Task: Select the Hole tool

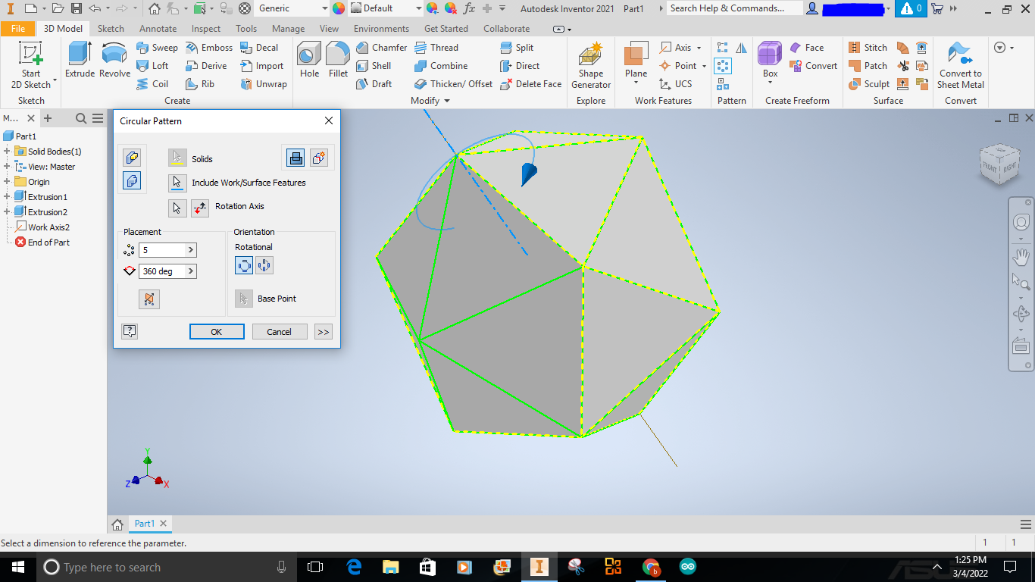Action: (x=309, y=59)
